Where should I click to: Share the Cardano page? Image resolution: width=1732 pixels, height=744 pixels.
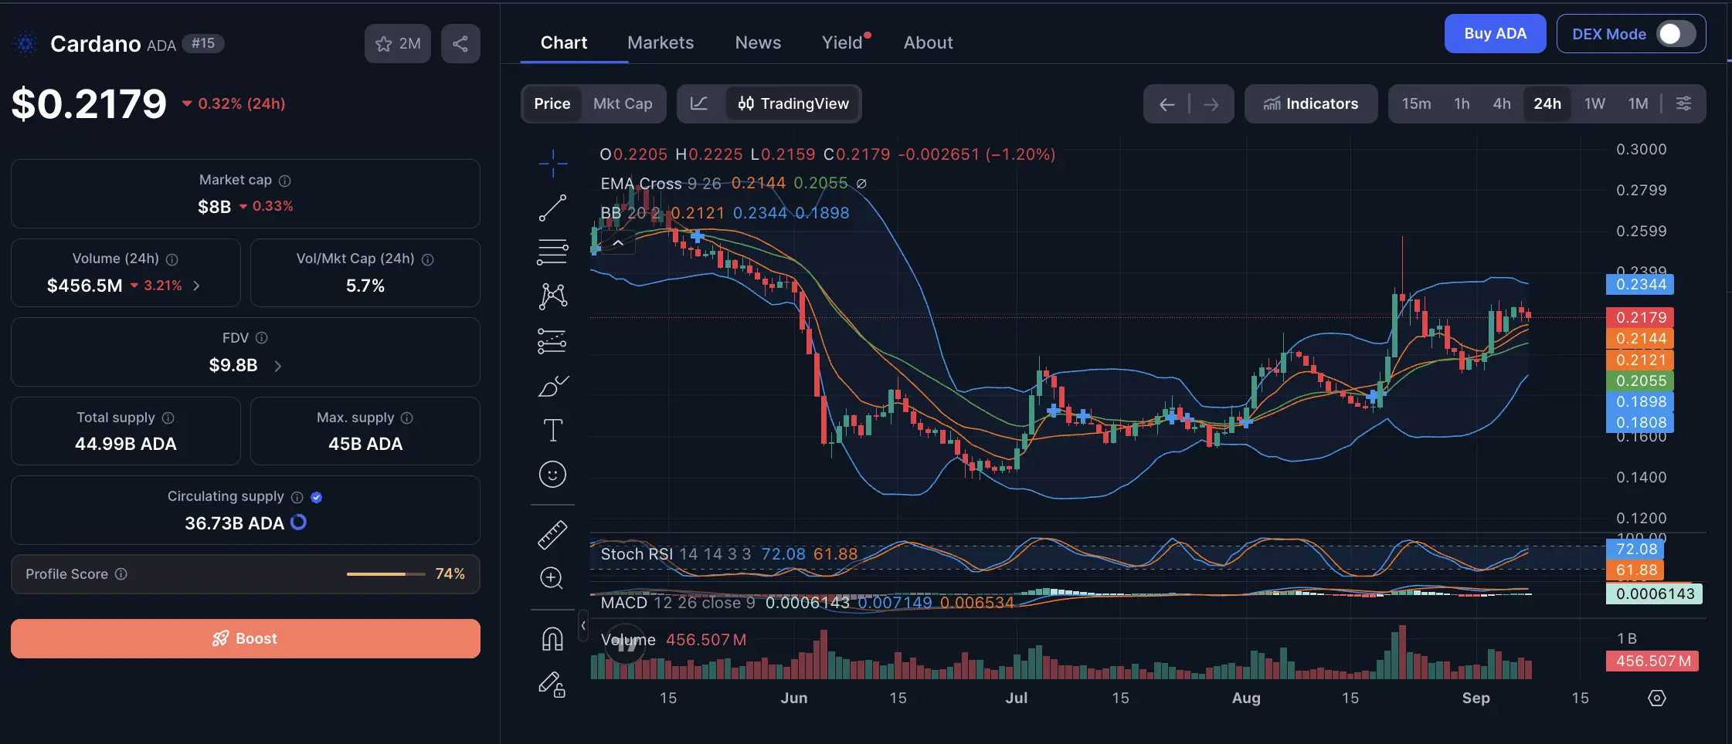point(460,43)
